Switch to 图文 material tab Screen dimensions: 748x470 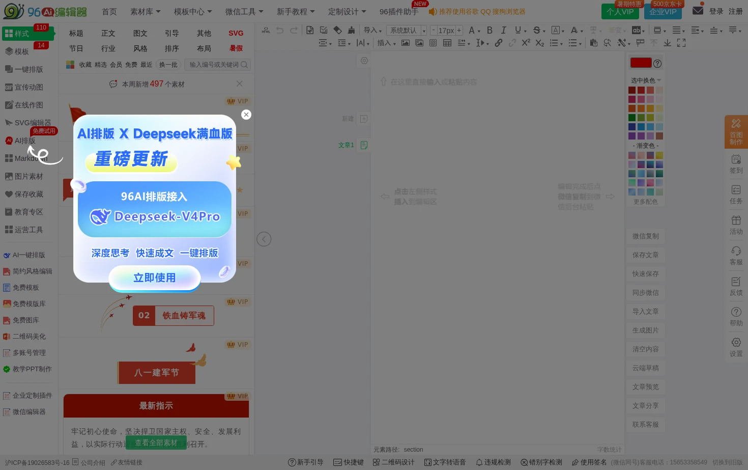(x=140, y=33)
